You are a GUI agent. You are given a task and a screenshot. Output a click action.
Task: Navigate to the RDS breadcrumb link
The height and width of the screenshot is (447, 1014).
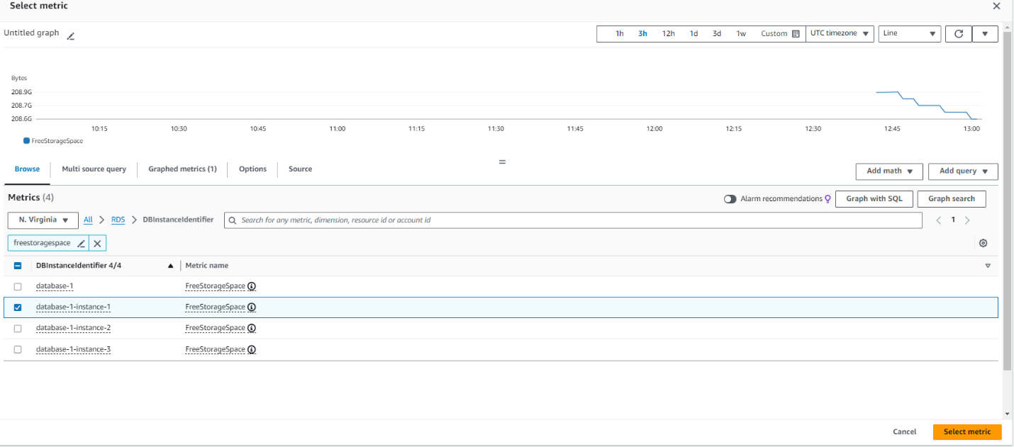pyautogui.click(x=118, y=220)
